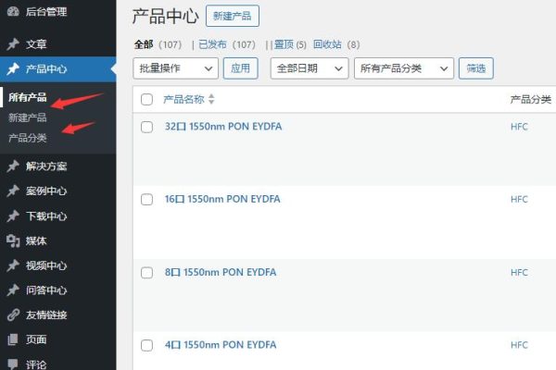This screenshot has height=370, width=556.
Task: Expand the 所有产品分类 category dropdown
Action: point(404,68)
